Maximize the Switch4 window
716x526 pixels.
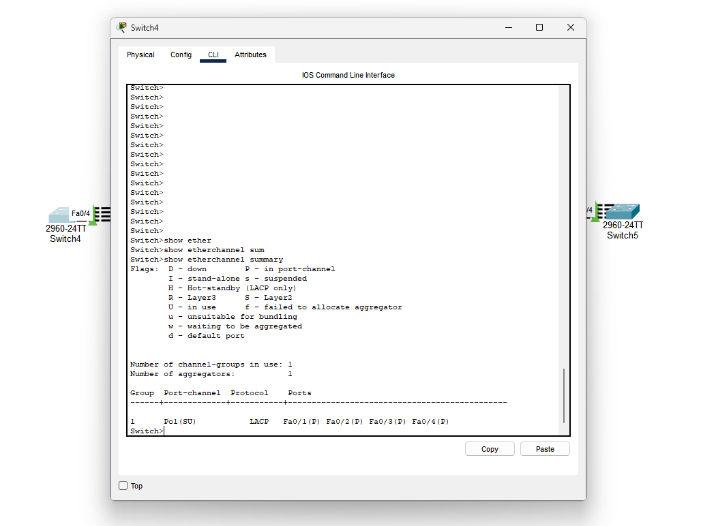(539, 27)
